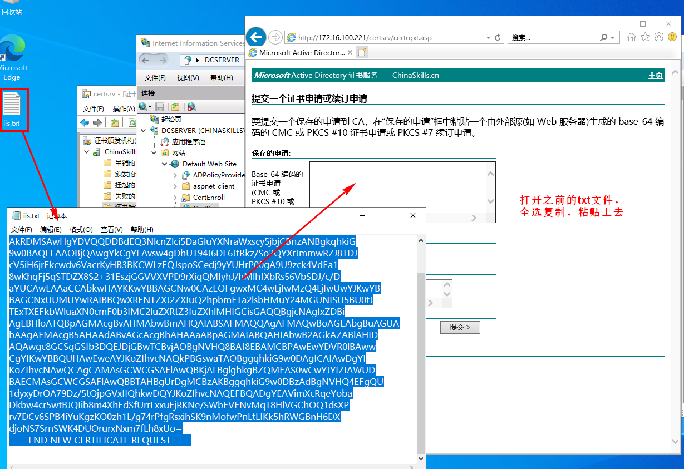Expand aspnet_client node in IIS tree
The height and width of the screenshot is (469, 684).
pyautogui.click(x=175, y=186)
